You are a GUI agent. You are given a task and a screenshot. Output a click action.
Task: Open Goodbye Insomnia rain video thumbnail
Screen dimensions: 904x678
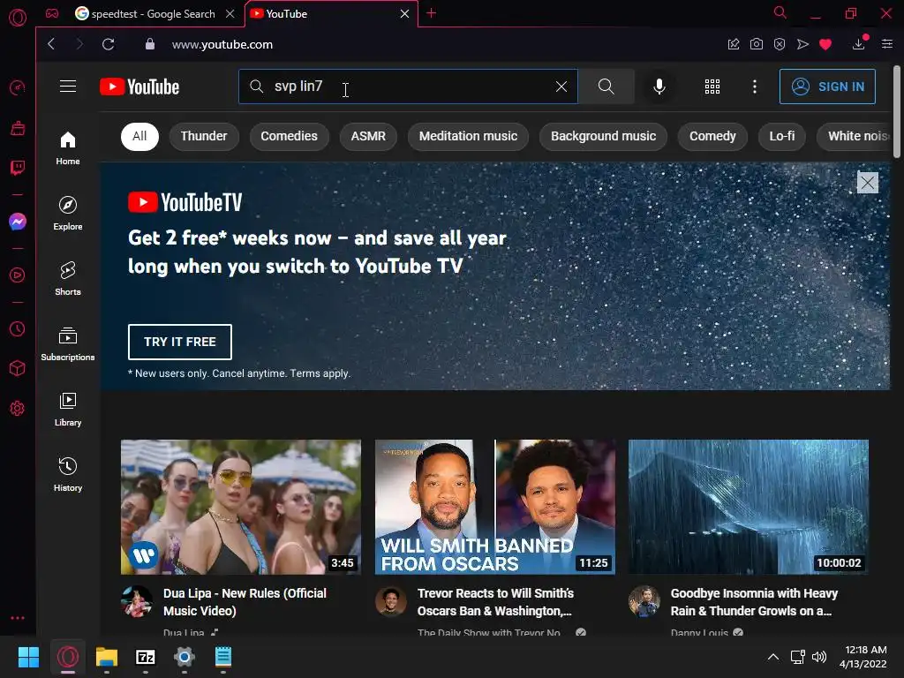coord(749,507)
